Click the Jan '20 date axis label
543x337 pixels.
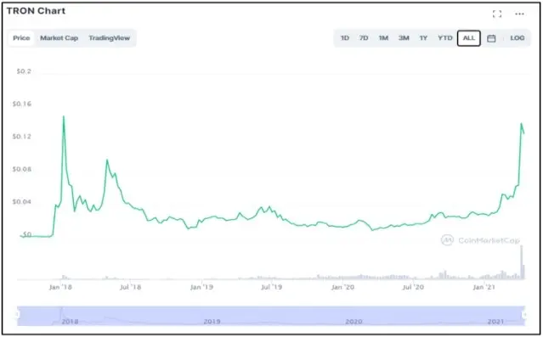tap(342, 287)
